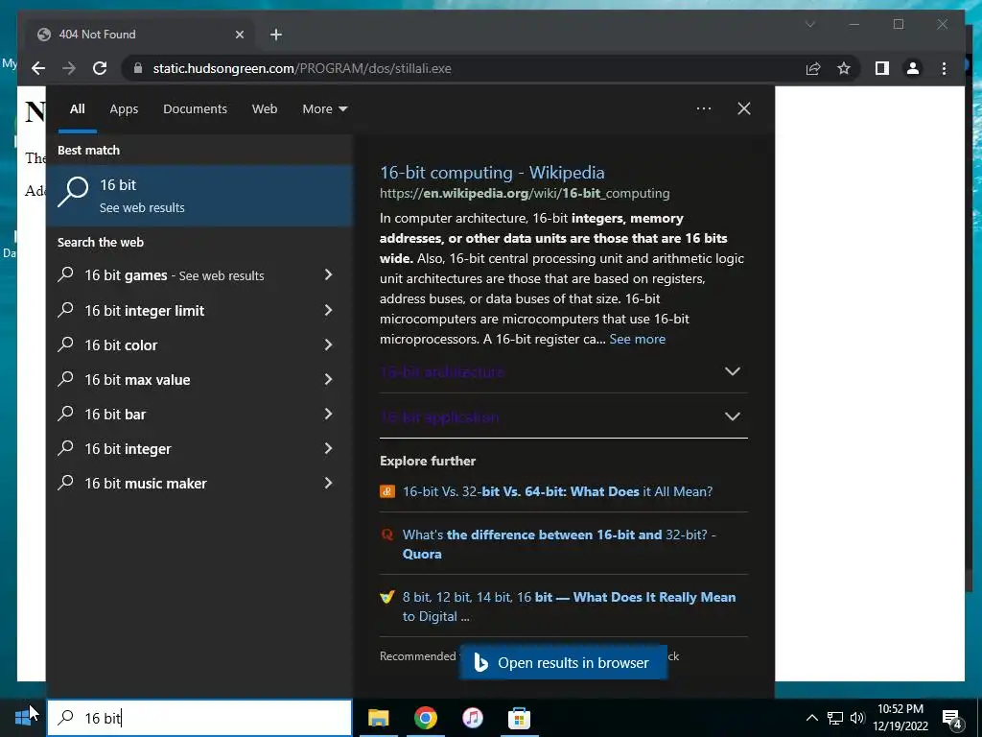Image resolution: width=982 pixels, height=737 pixels.
Task: Expand arrow beside 16 bit integer limit
Action: tap(328, 310)
